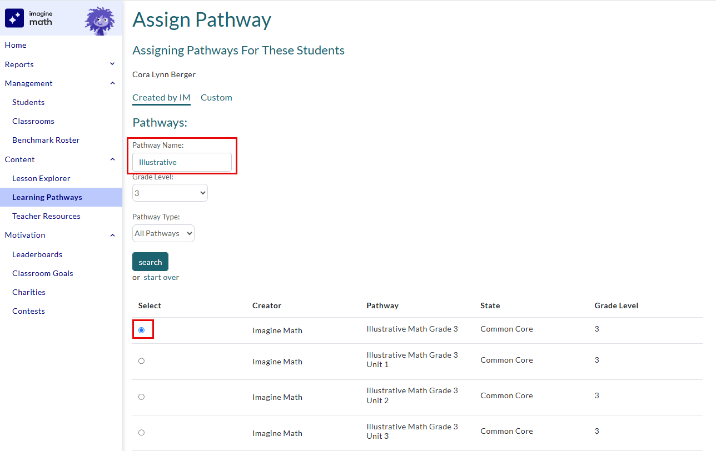
Task: Open Lesson Explorer in the sidebar
Action: [x=41, y=178]
